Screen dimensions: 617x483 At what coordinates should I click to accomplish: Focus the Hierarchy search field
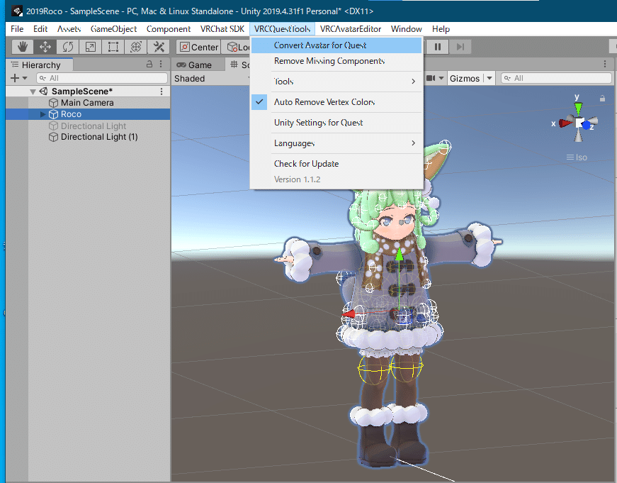(102, 78)
